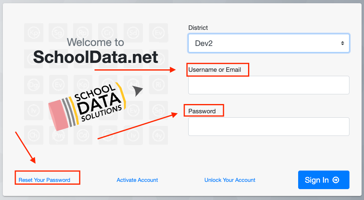Open the Reset Your Password link

coord(44,180)
